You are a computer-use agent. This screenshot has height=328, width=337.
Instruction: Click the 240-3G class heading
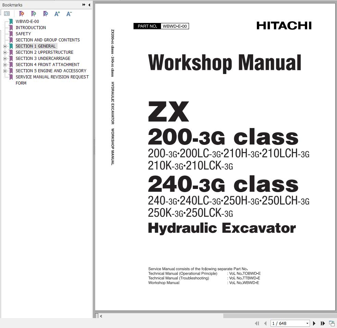pyautogui.click(x=223, y=184)
